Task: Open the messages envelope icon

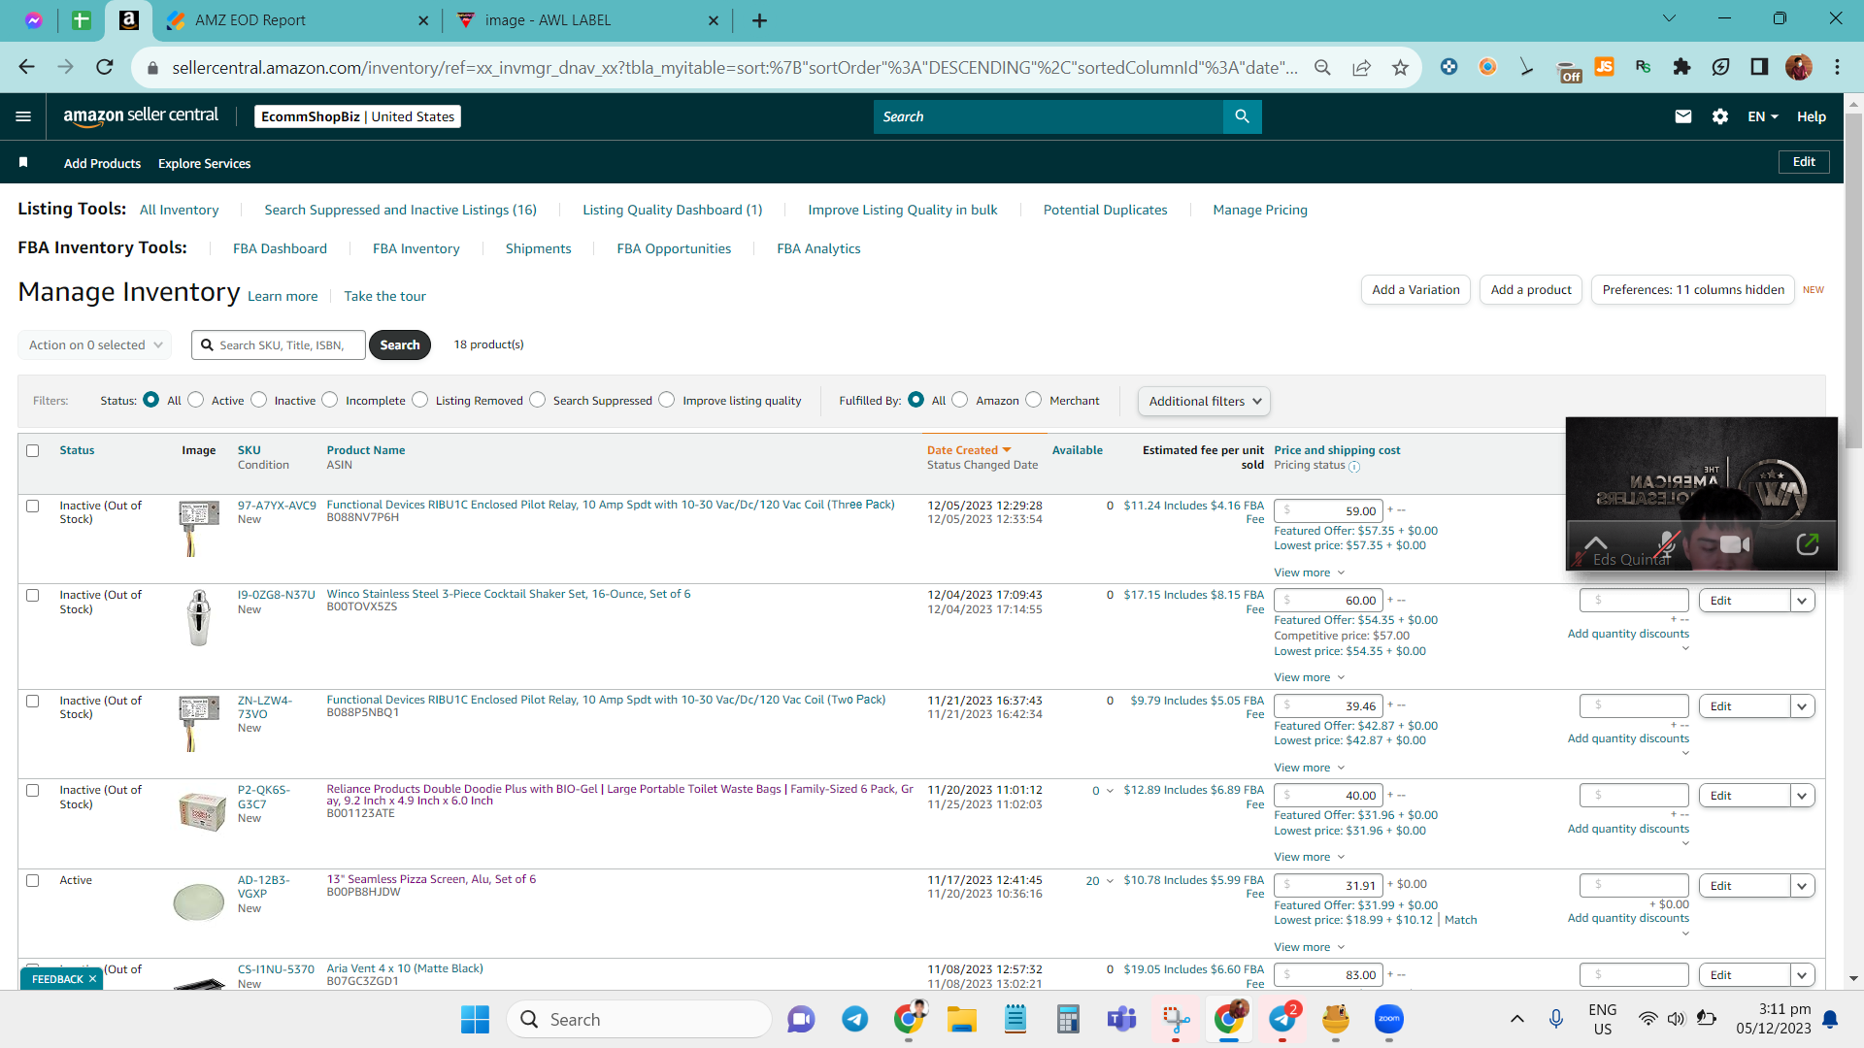Action: (x=1683, y=116)
